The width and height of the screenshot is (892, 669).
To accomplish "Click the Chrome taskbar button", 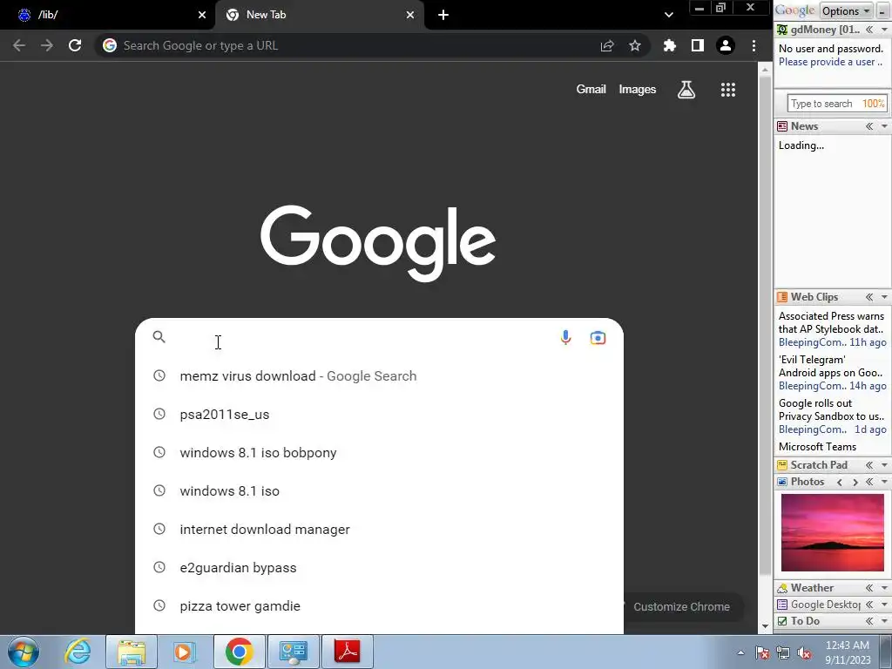I will click(239, 652).
